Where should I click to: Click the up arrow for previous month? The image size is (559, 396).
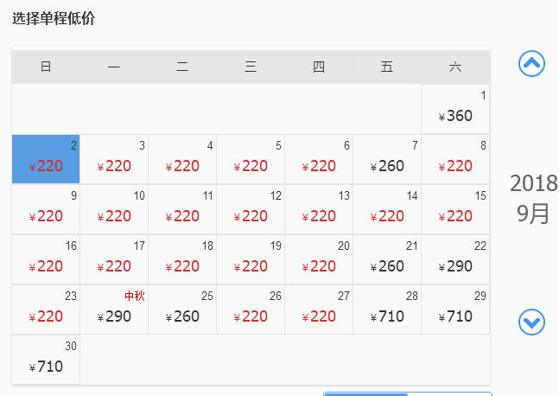[531, 63]
